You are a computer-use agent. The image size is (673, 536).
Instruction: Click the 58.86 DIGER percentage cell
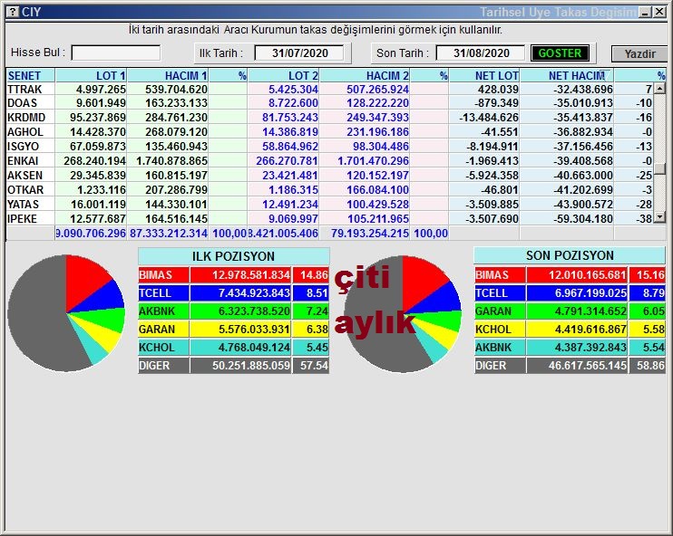pyautogui.click(x=648, y=366)
